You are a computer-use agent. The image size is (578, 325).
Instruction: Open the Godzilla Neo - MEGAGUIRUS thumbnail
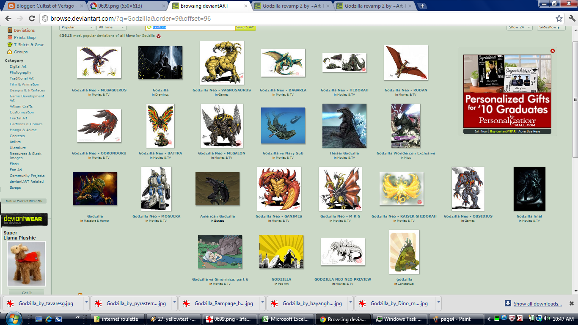[99, 63]
